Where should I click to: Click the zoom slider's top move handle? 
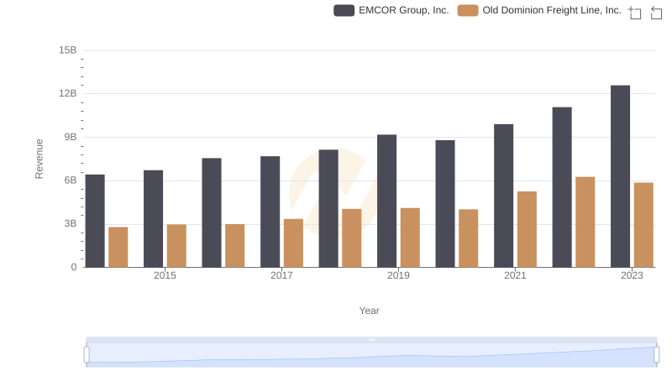371,339
